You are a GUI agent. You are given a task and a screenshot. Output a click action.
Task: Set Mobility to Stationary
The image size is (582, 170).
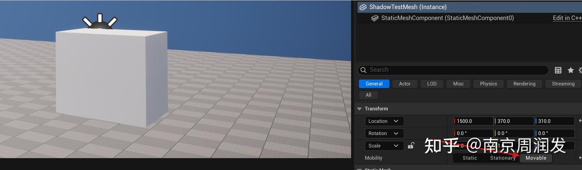[x=503, y=158]
